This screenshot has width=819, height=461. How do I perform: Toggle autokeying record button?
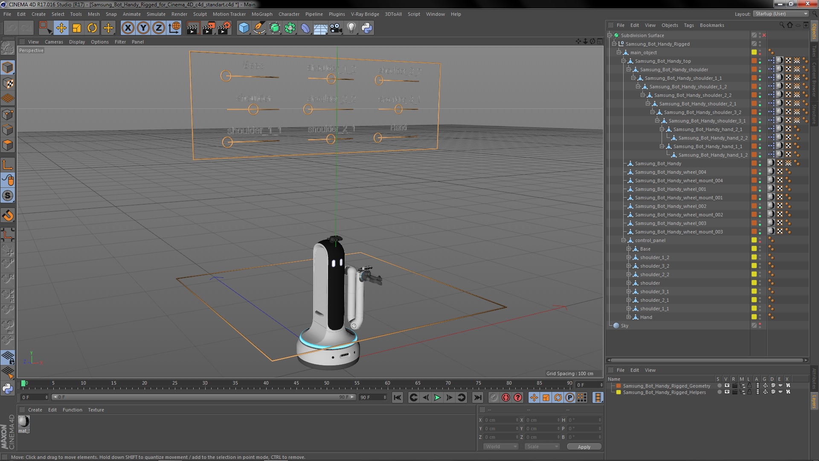coord(506,397)
